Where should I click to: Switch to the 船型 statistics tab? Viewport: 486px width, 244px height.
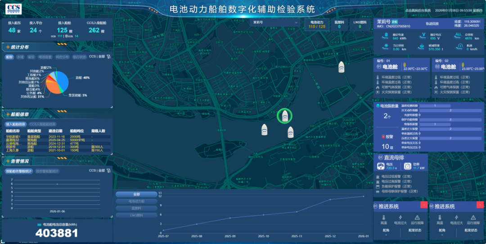[x=9, y=57]
